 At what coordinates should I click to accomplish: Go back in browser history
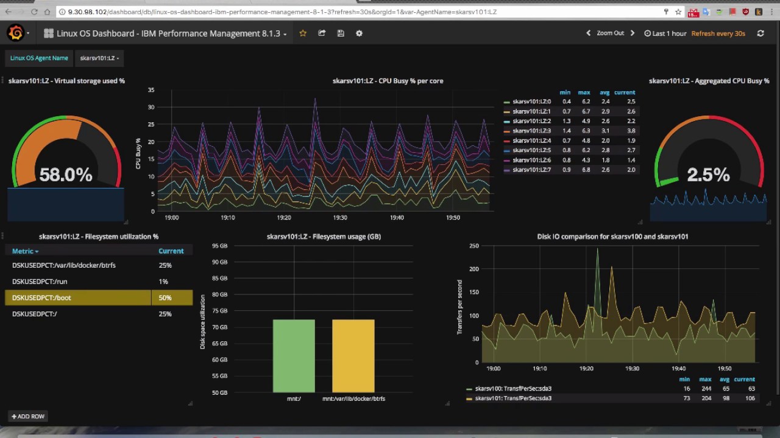click(8, 12)
